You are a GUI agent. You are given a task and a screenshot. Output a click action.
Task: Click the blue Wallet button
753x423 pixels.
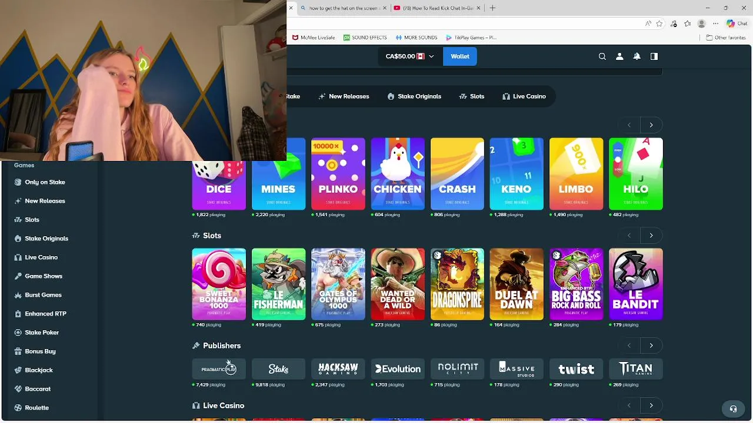click(460, 56)
